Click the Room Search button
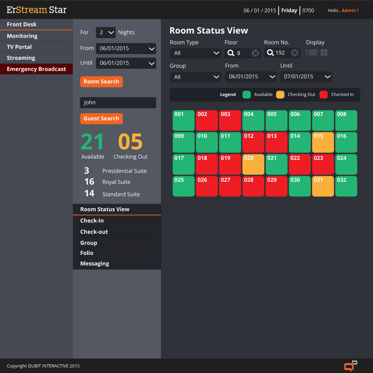 coord(101,82)
